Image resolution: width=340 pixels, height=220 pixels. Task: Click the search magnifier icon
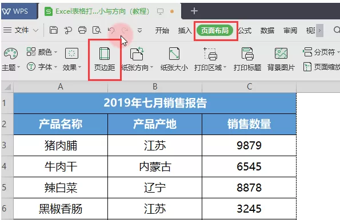(x=337, y=30)
